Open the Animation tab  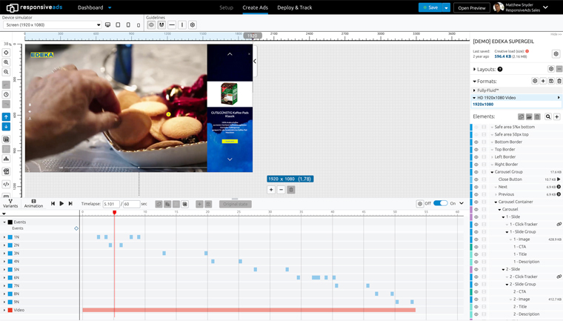pyautogui.click(x=34, y=203)
